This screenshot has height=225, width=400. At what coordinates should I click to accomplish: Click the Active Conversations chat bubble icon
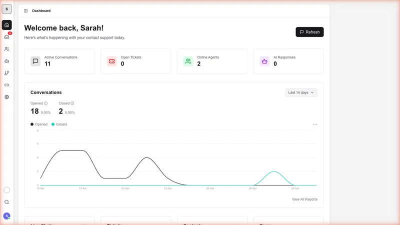point(35,61)
